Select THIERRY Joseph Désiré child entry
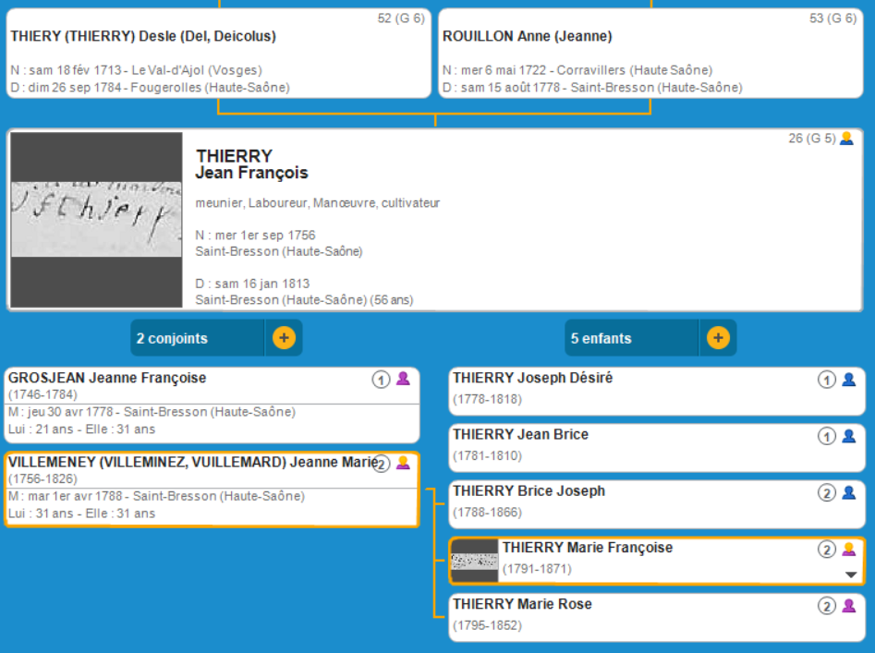This screenshot has height=653, width=875. (628, 390)
